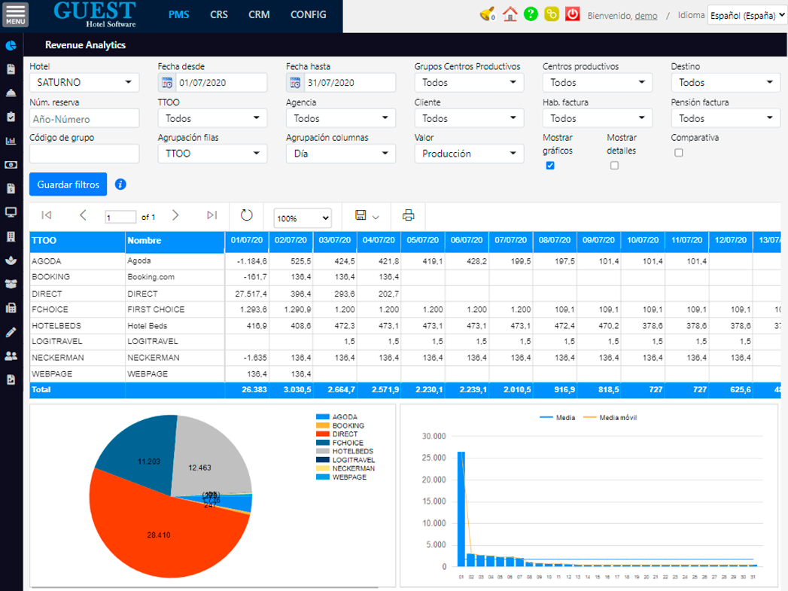Click the Nombre column header
This screenshot has width=788, height=591.
[175, 241]
